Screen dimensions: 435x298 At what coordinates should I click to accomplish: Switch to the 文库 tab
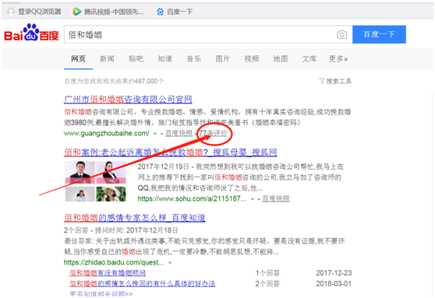click(x=309, y=58)
